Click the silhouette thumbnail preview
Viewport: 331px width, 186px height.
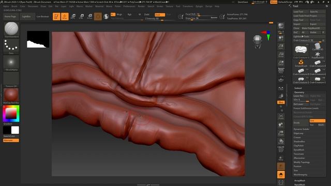coord(38,39)
